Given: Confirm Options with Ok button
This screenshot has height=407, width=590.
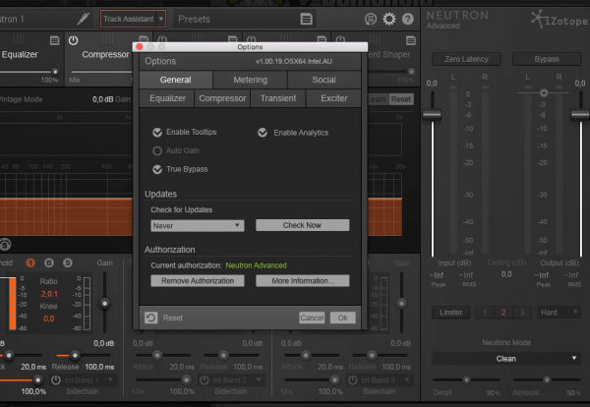Looking at the screenshot, I should pos(342,318).
